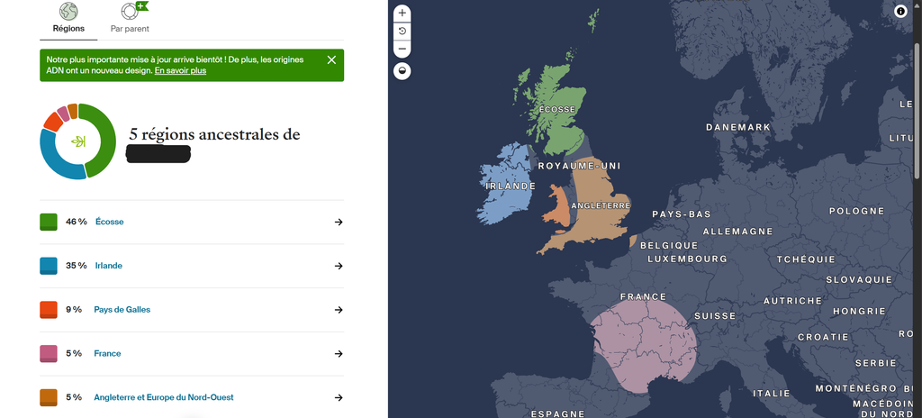This screenshot has width=922, height=418.
Task: Zoom out of the map with minus button
Action: 402,49
